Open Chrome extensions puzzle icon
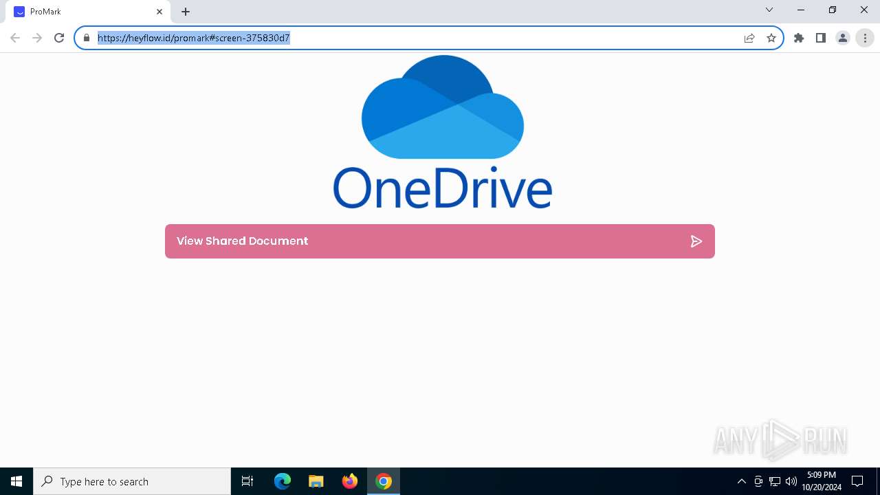Screen dimensions: 880x495 pos(799,38)
